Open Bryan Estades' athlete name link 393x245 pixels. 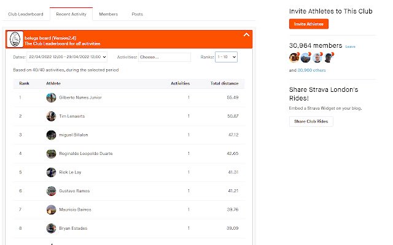pos(73,228)
